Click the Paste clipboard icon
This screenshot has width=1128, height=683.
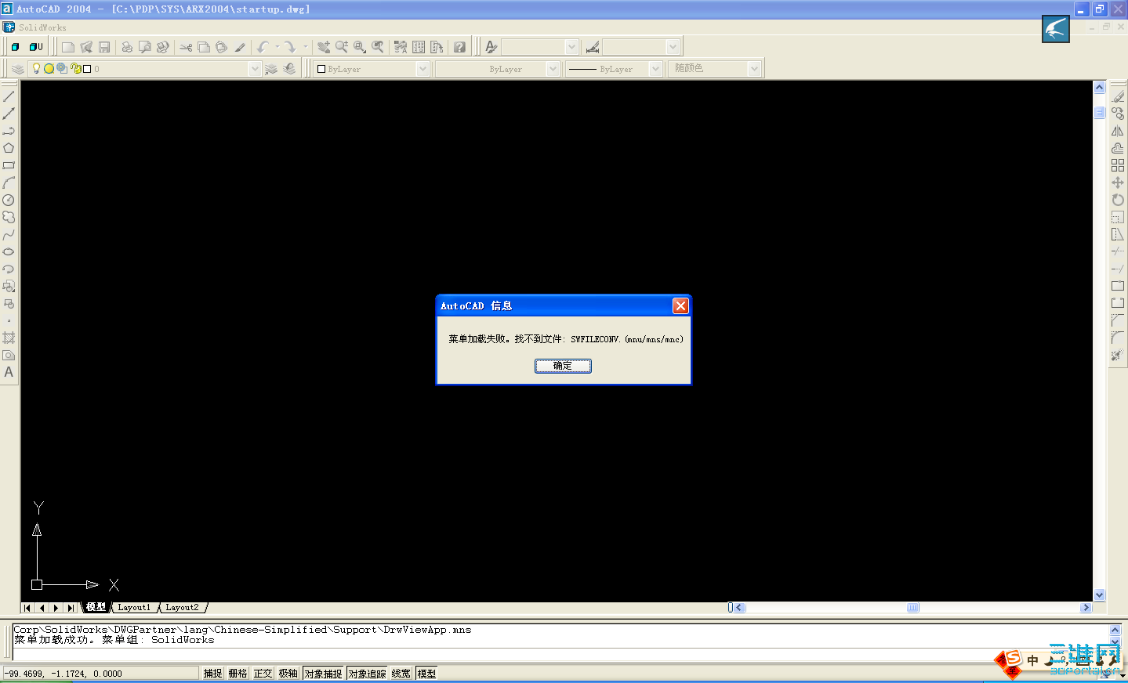pos(222,47)
